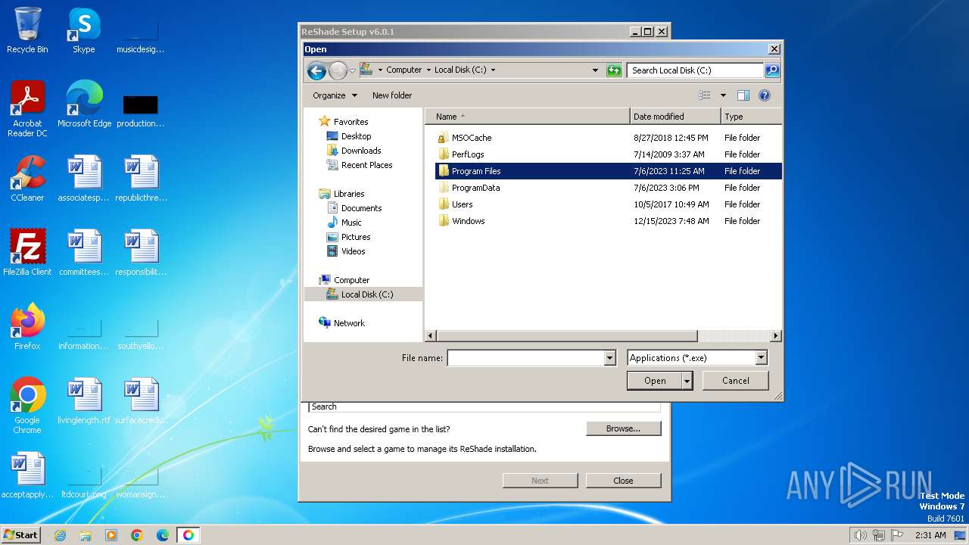Open the view options dropdown arrow
The image size is (969, 545).
pos(723,95)
